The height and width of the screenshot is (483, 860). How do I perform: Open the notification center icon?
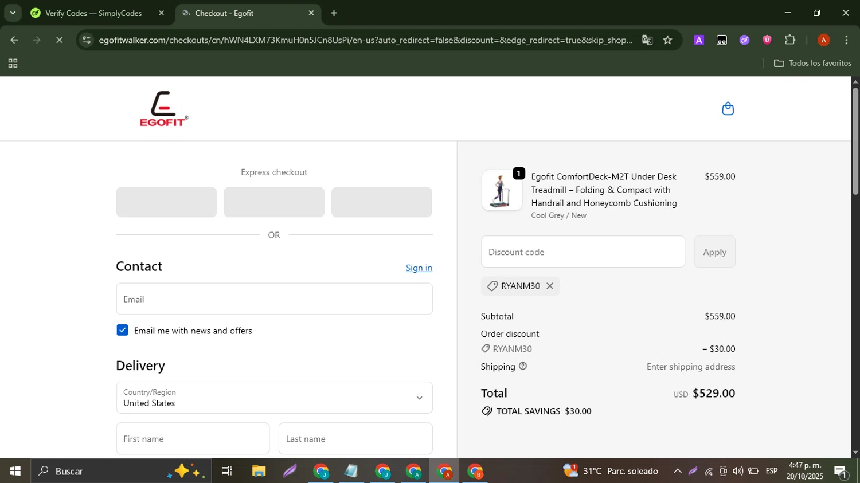(x=841, y=472)
